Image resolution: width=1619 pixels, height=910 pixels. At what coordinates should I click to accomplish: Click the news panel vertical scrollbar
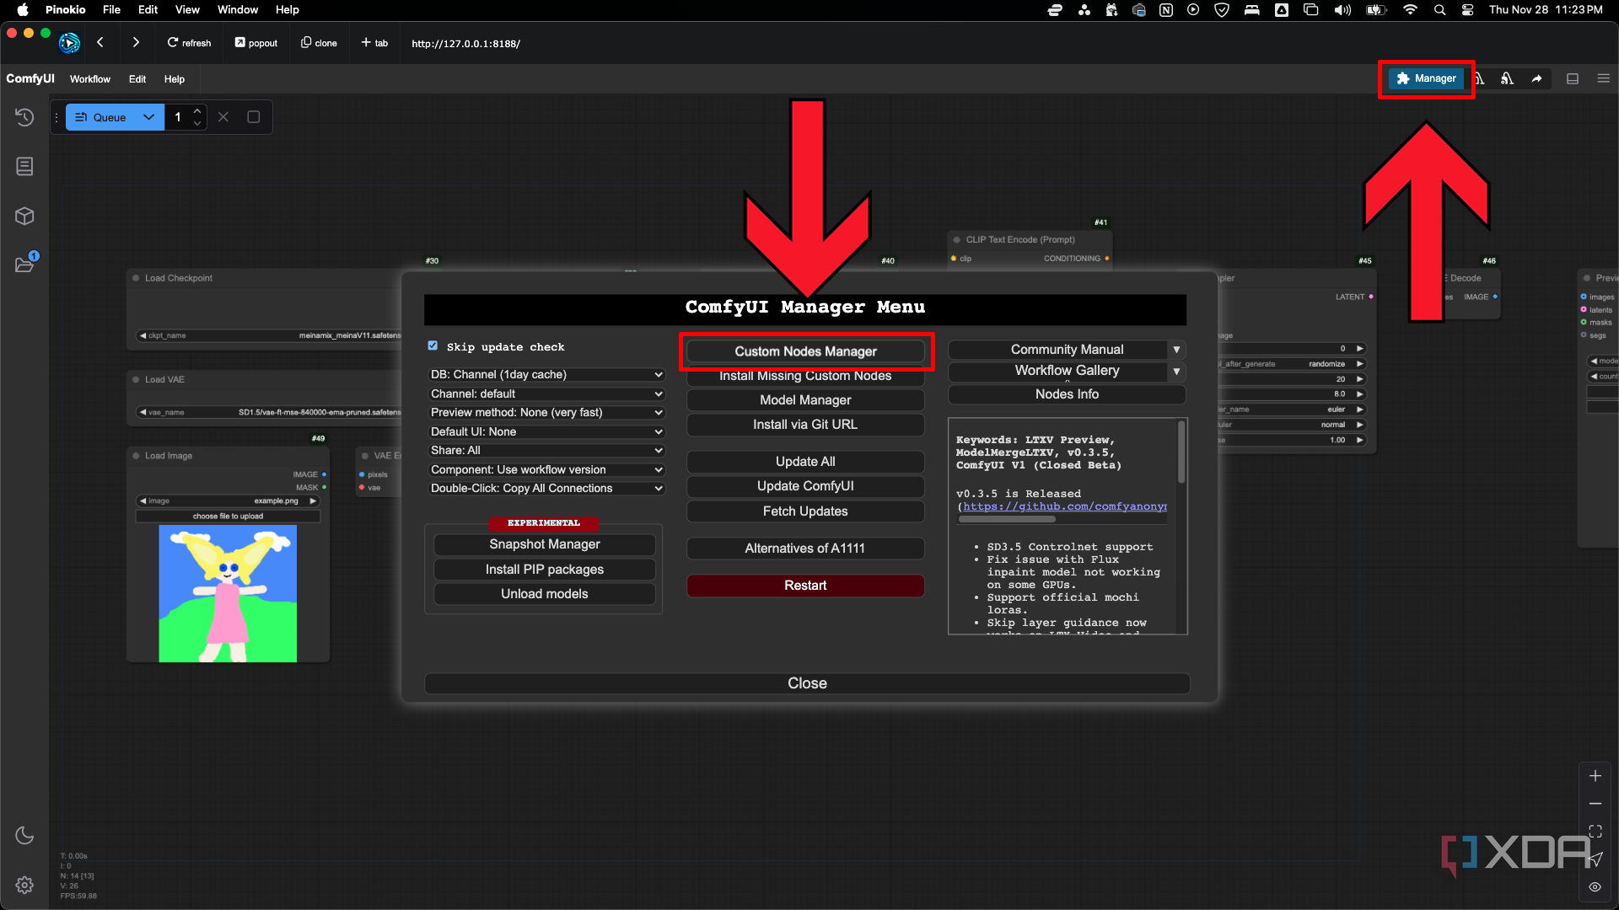coord(1181,452)
